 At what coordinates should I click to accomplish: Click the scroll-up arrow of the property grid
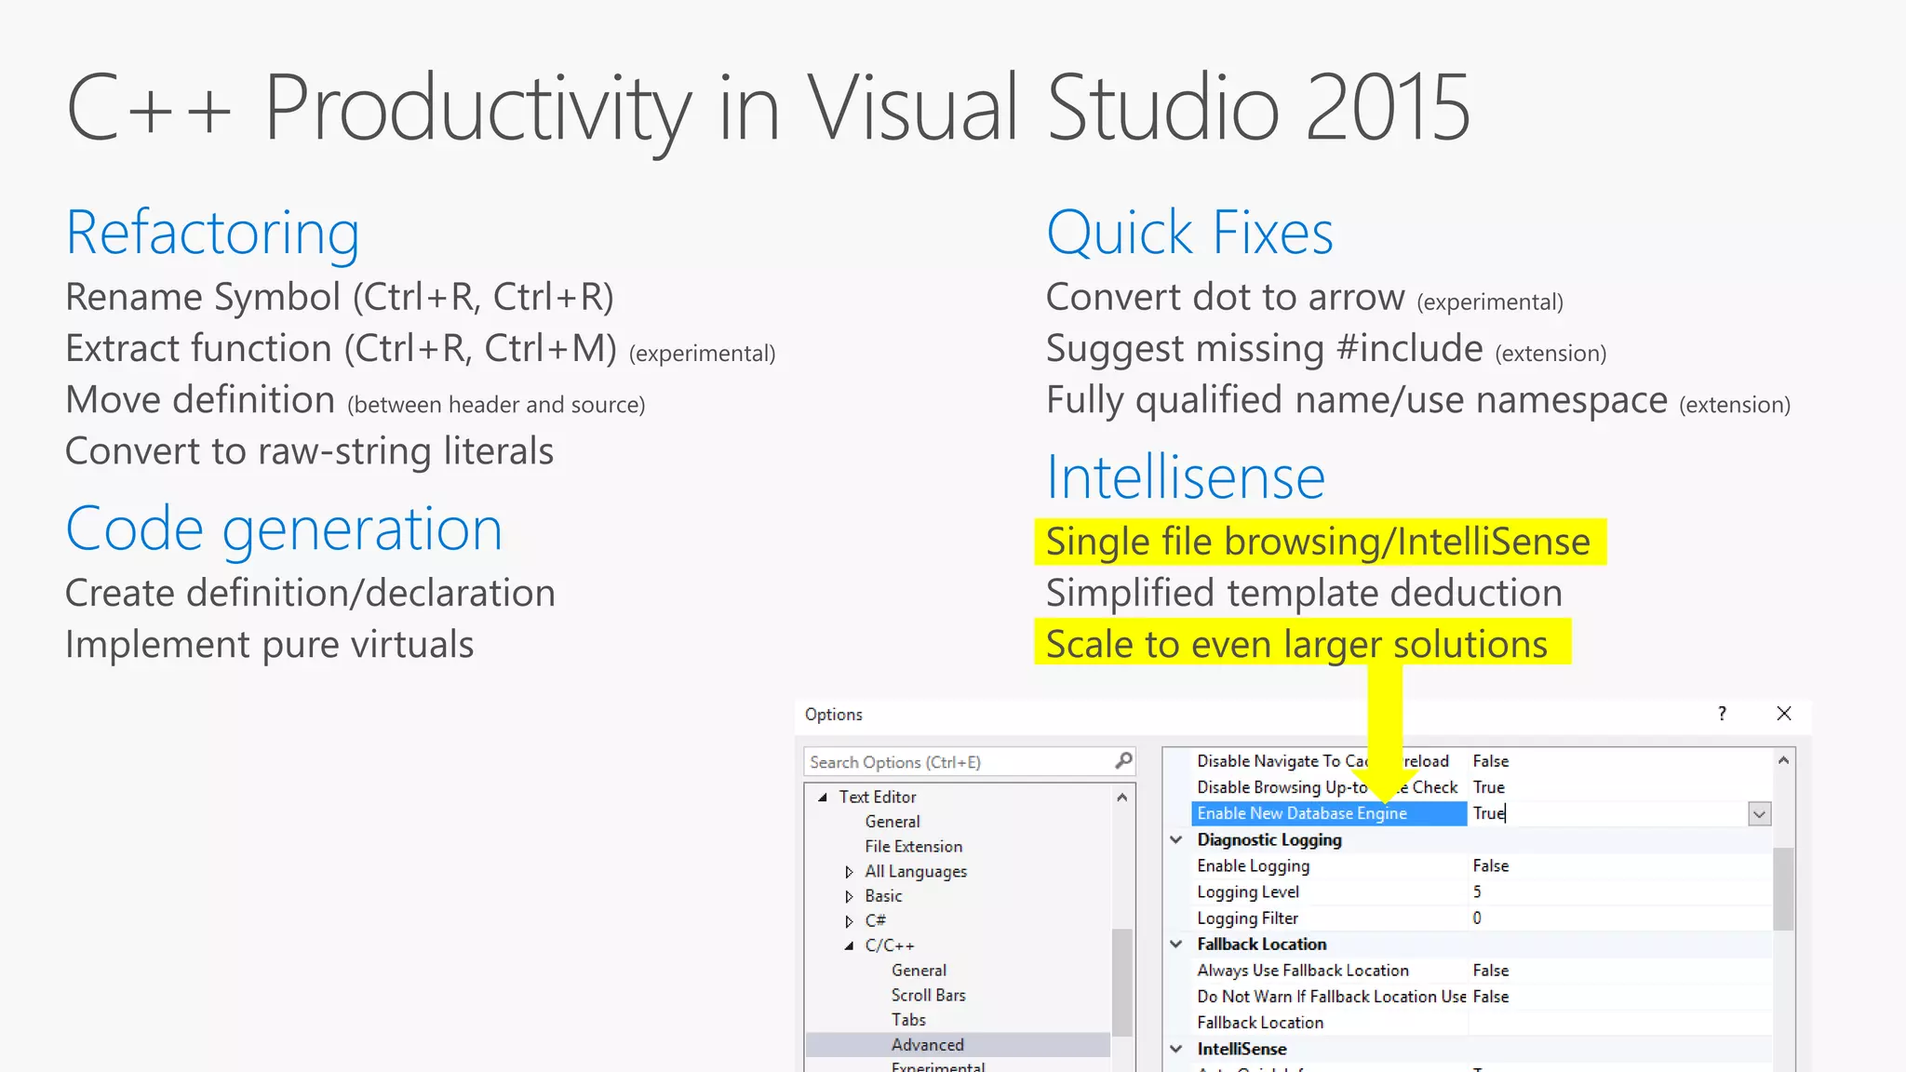click(x=1783, y=760)
